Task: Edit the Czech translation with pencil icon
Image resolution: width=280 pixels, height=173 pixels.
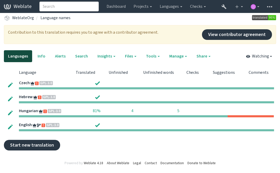Action: 10,85
